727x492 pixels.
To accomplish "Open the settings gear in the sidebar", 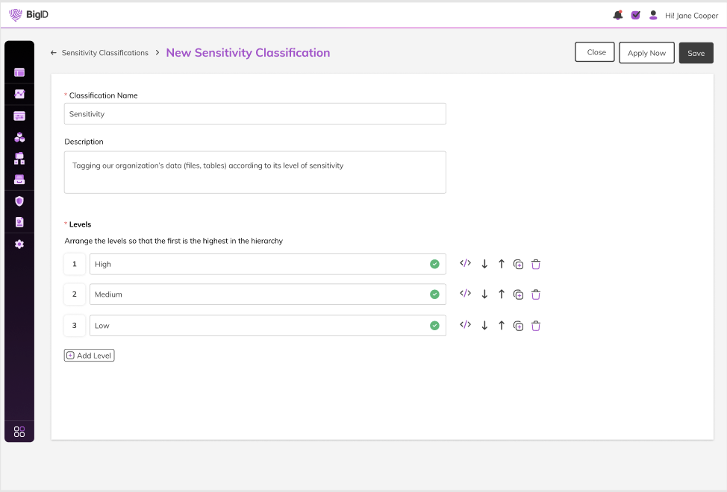I will point(19,244).
